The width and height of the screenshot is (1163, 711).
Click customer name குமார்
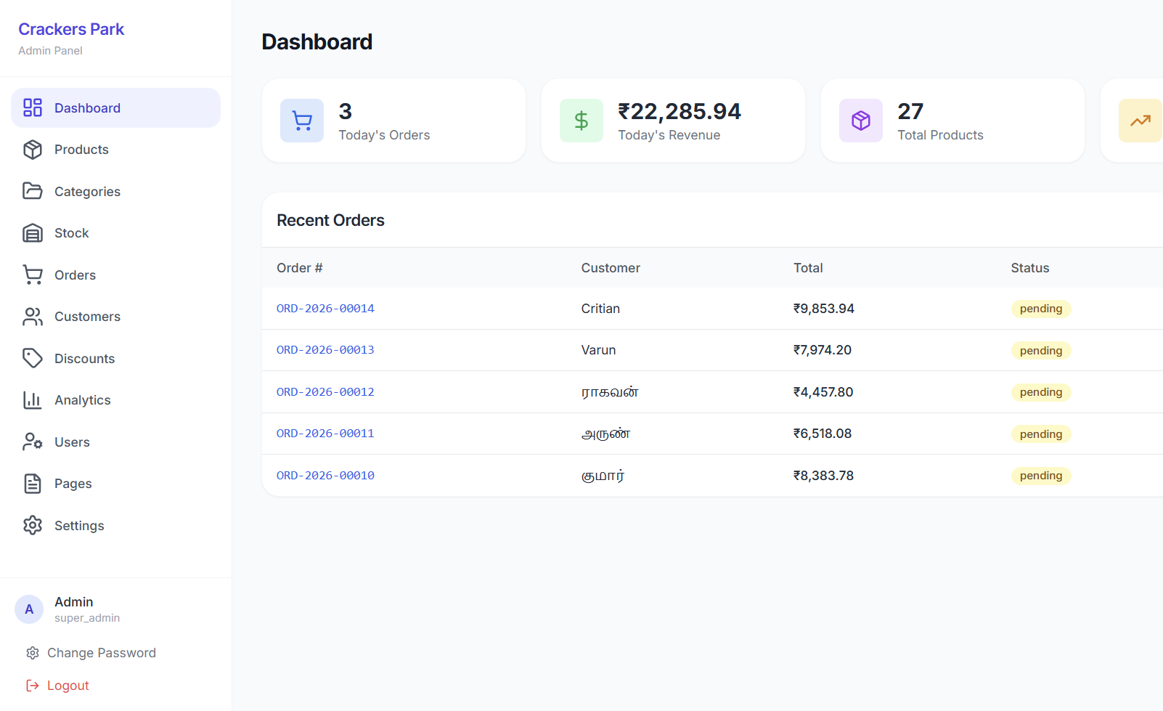[x=603, y=476]
